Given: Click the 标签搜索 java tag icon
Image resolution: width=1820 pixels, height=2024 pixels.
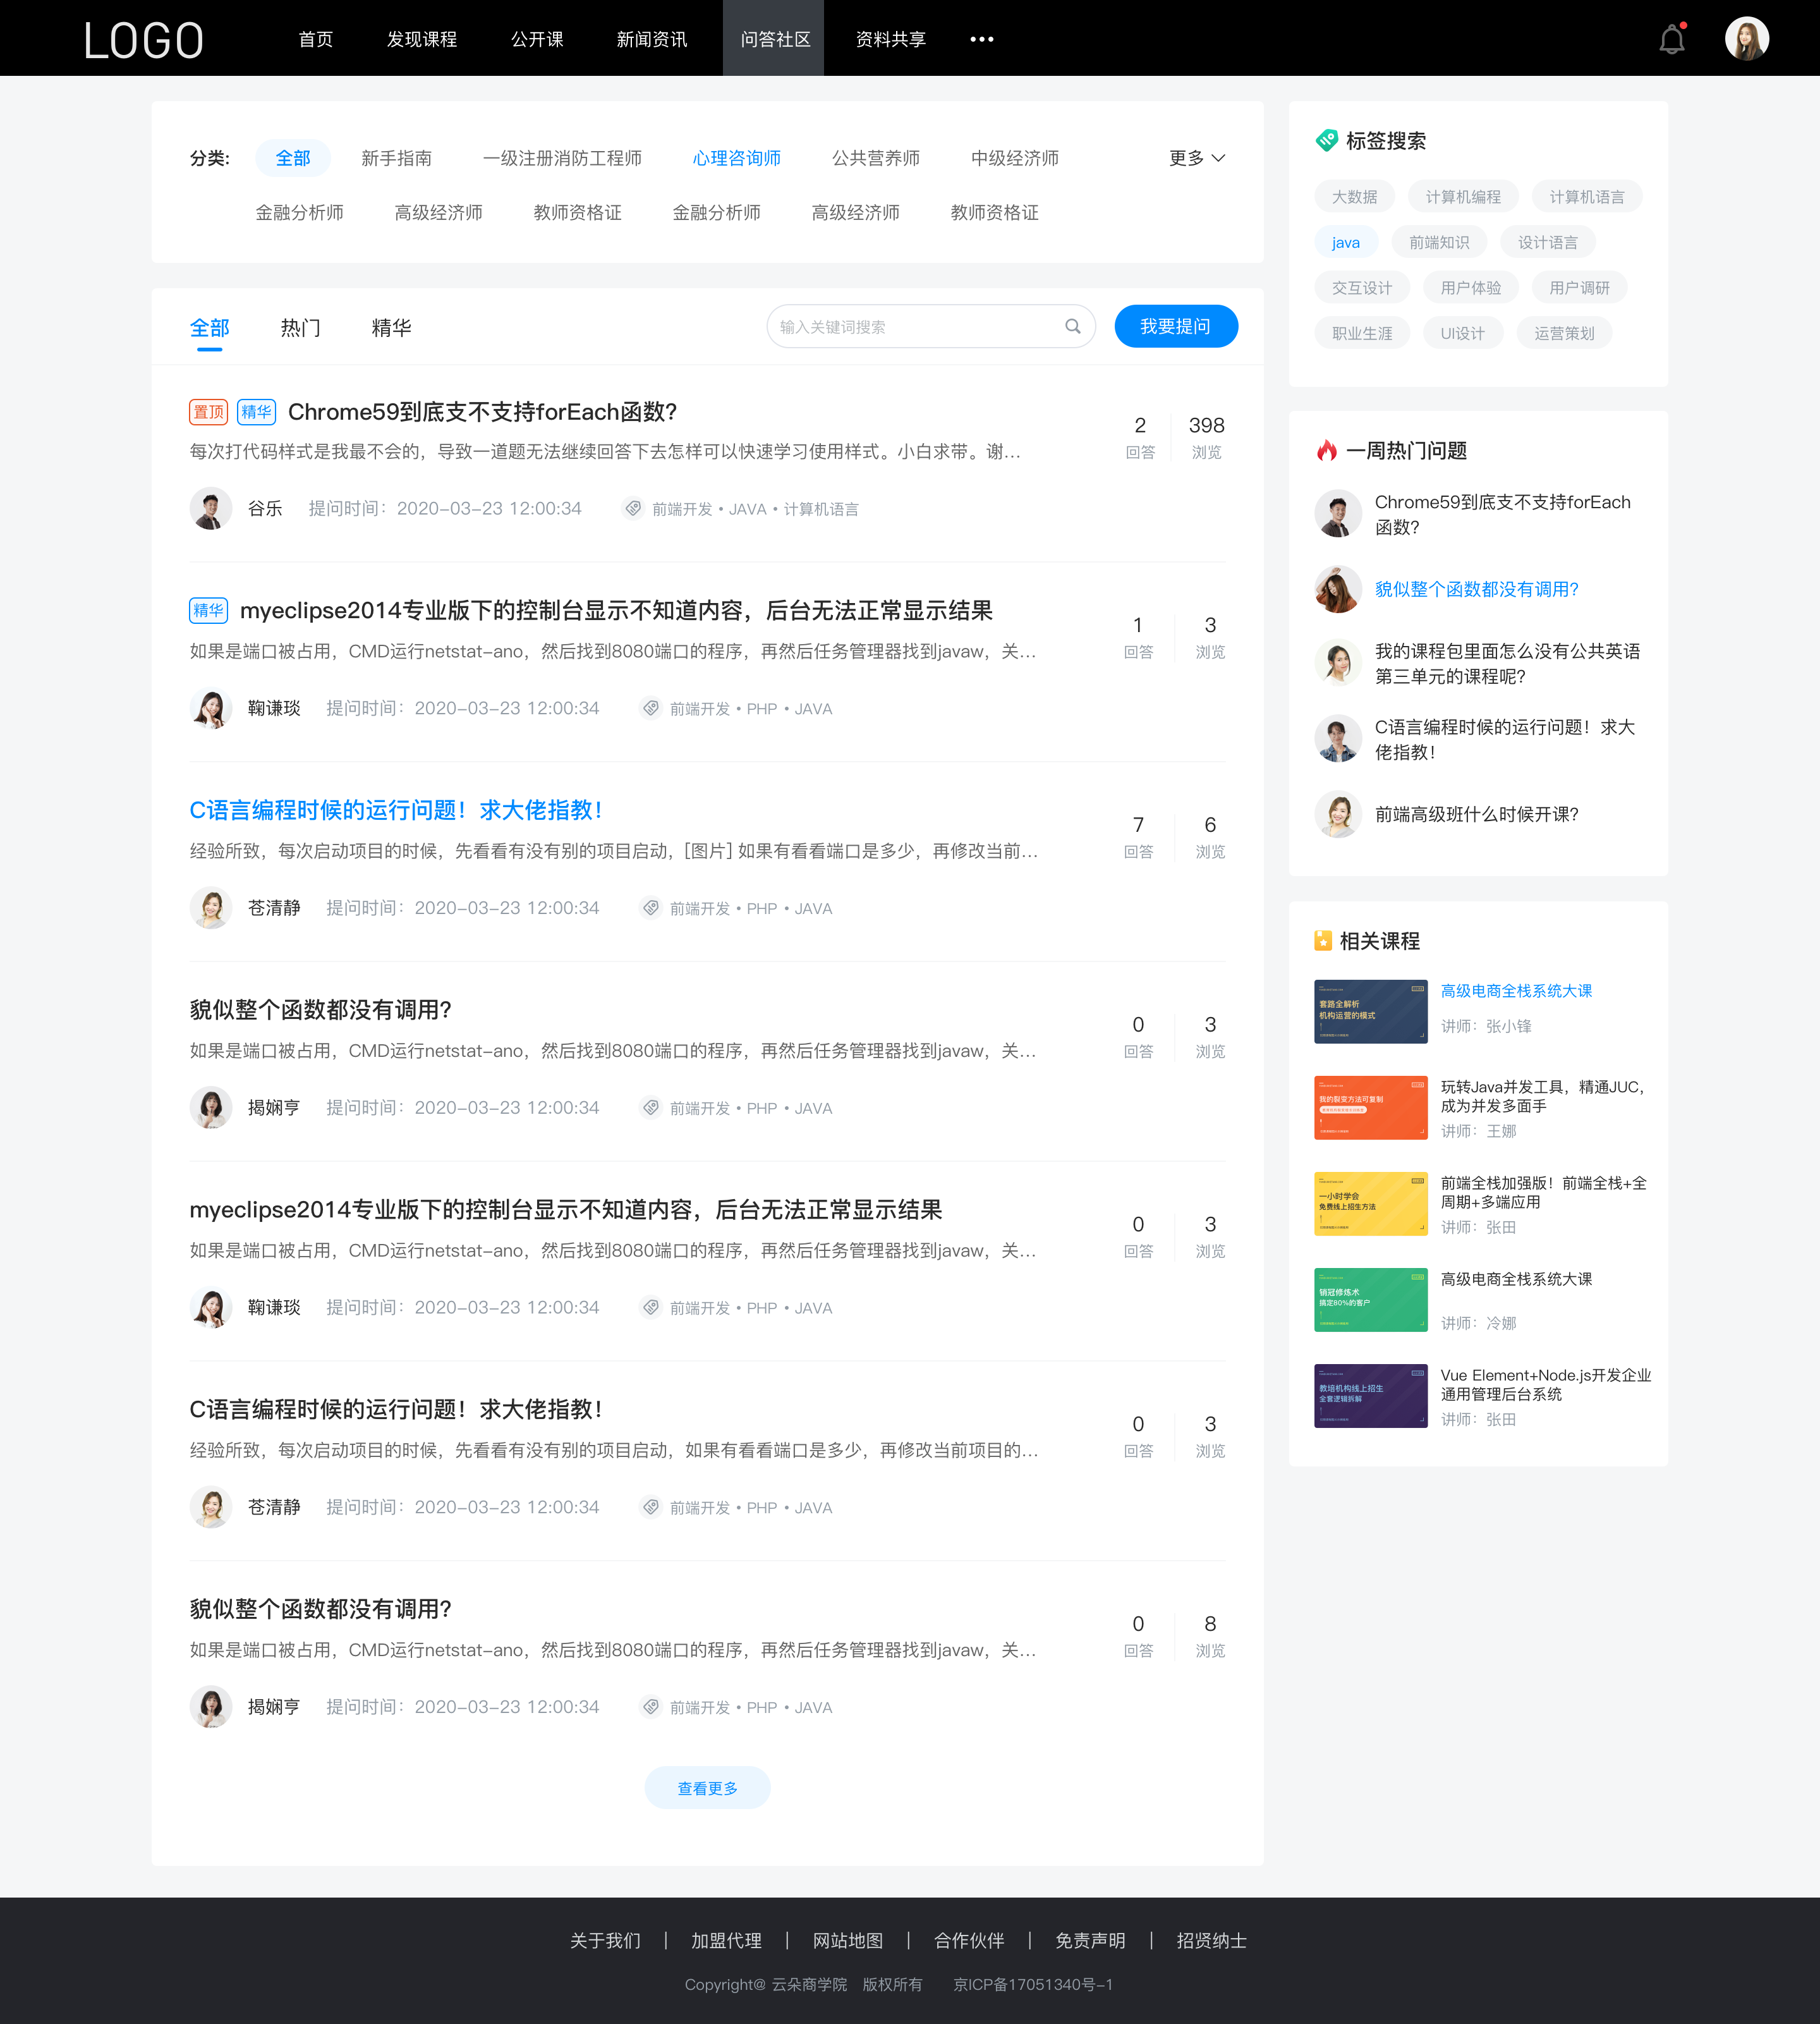Looking at the screenshot, I should [x=1345, y=241].
